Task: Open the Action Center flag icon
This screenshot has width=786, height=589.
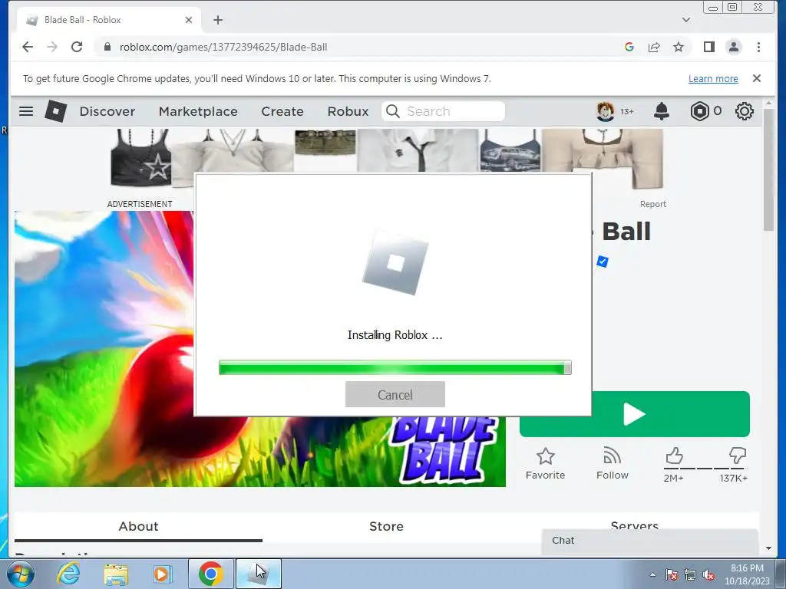Action: [x=672, y=575]
